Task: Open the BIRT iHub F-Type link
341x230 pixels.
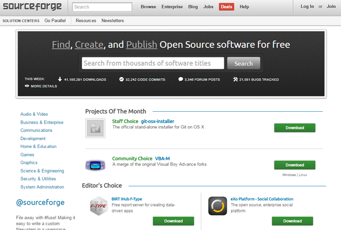Action: pyautogui.click(x=127, y=199)
